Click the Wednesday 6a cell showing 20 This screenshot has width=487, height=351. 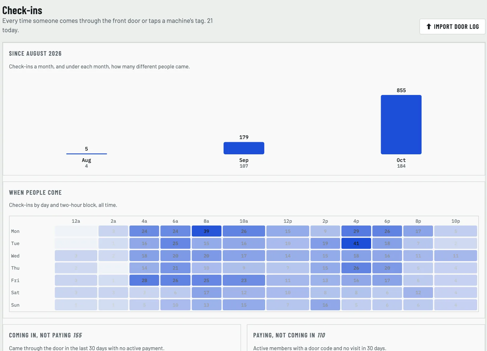(175, 256)
